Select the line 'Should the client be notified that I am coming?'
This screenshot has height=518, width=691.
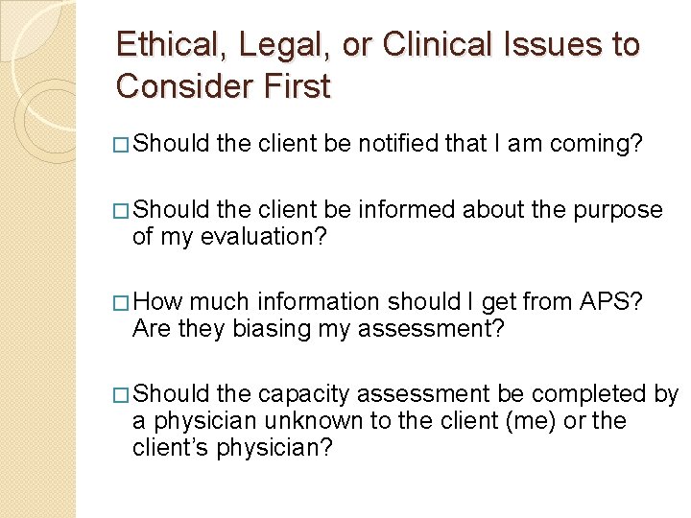pyautogui.click(x=388, y=145)
